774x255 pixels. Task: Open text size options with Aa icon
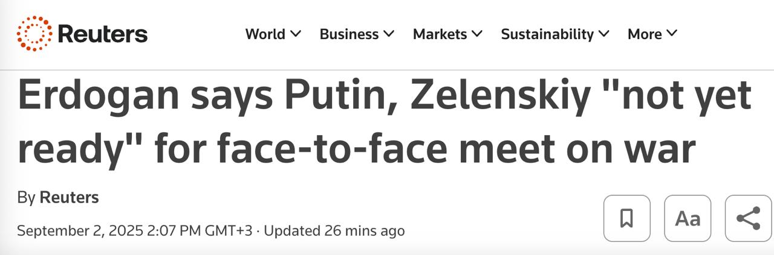pos(688,218)
